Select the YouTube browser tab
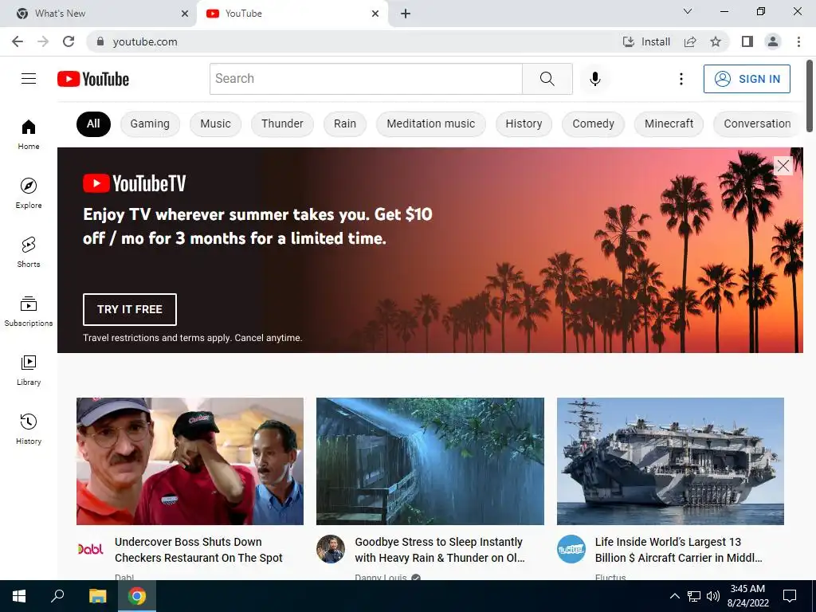The image size is (816, 612). click(x=292, y=14)
